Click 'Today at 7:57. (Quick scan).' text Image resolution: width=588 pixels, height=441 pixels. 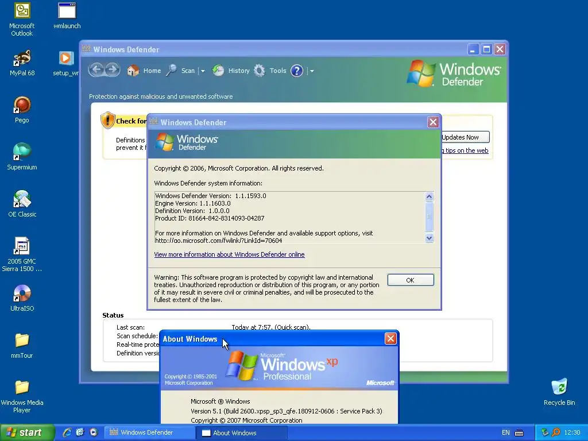click(x=271, y=327)
